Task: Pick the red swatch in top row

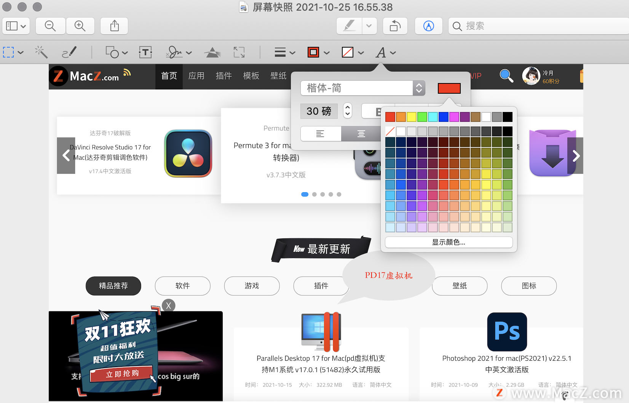Action: tap(390, 117)
